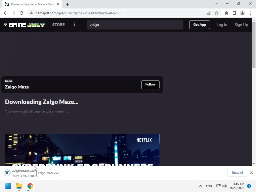This screenshot has height=192, width=256.
Task: Open the Chrome three-dot menu
Action: pos(250,13)
